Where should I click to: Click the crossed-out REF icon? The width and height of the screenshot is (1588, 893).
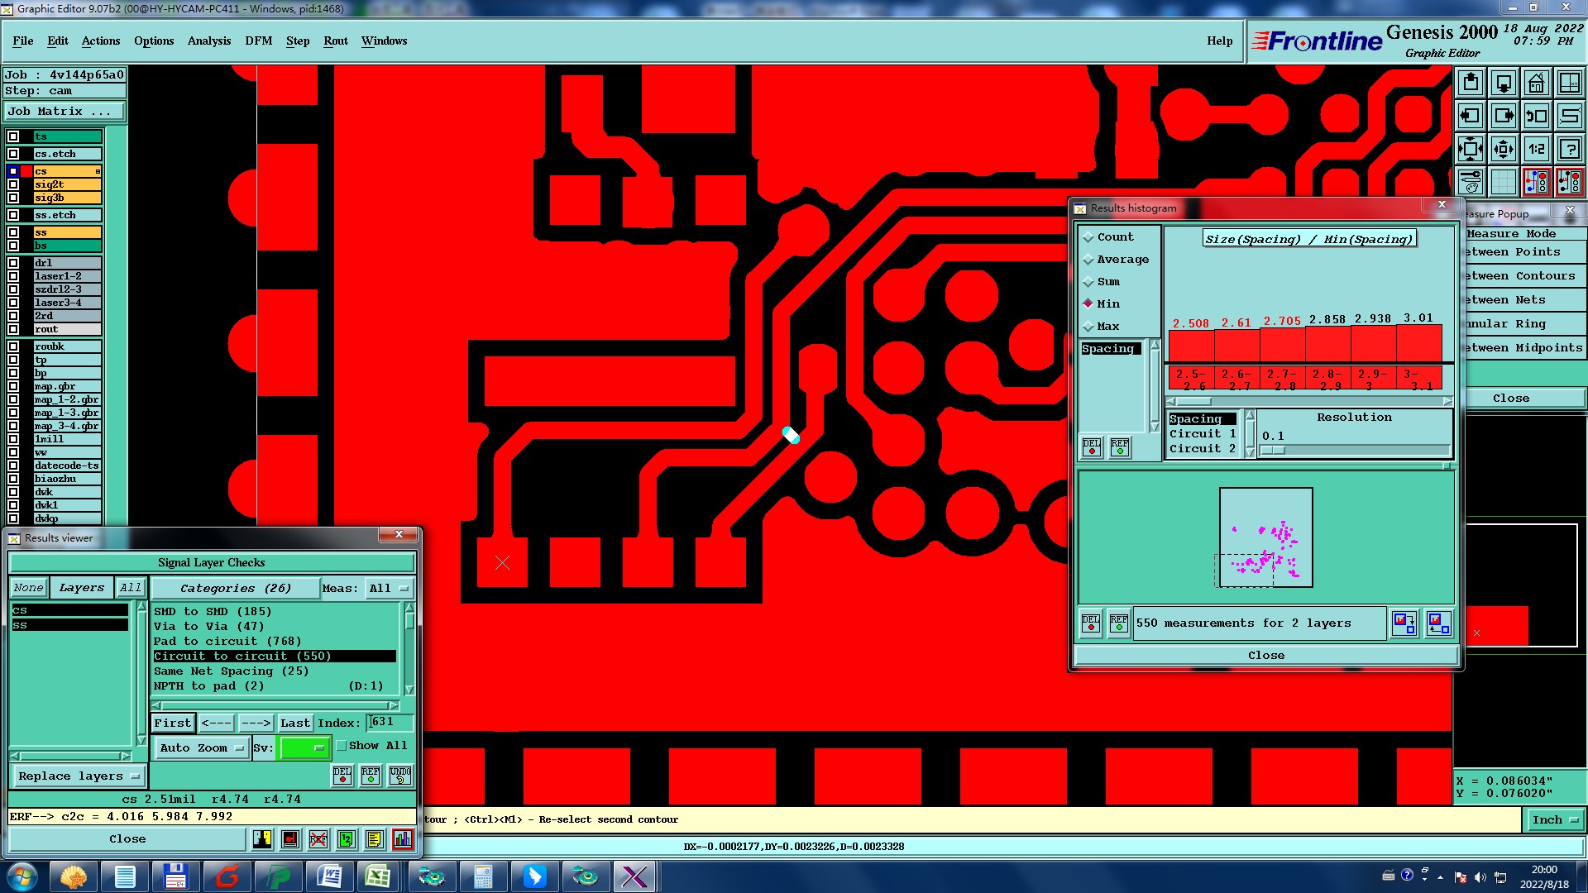pyautogui.click(x=318, y=839)
